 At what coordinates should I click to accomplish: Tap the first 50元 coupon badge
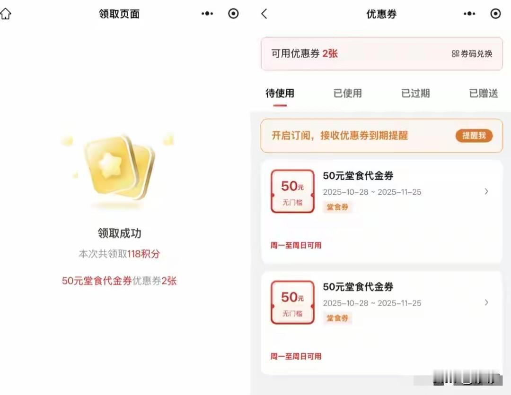pos(293,191)
